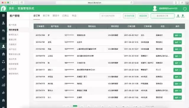Image resolution: width=189 pixels, height=108 pixels.
Task: Open the 操作 menu for order 2017047179
Action: (x=177, y=56)
